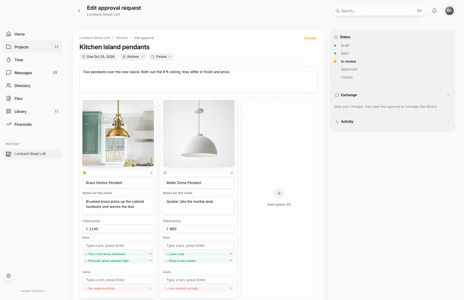Open the Kitchen room dropdown
The image size is (464, 300).
pyautogui.click(x=133, y=56)
